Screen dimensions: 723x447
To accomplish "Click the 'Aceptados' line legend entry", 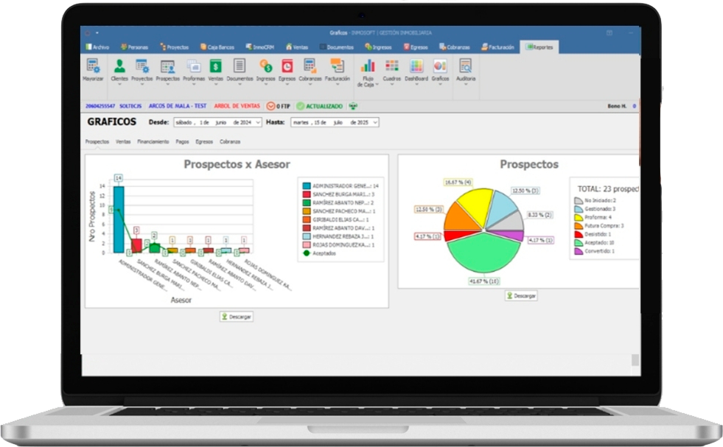I will tap(319, 253).
